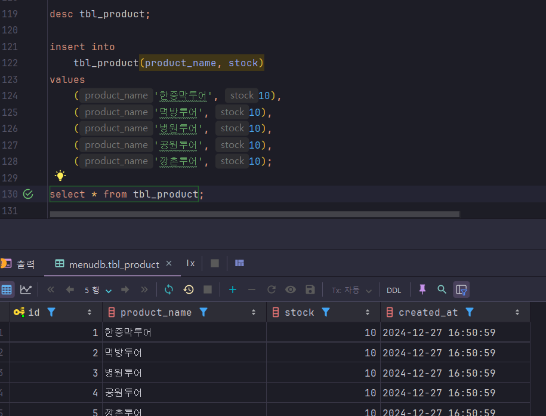Click the green executed checkmark on line 130
The width and height of the screenshot is (546, 416).
point(28,194)
